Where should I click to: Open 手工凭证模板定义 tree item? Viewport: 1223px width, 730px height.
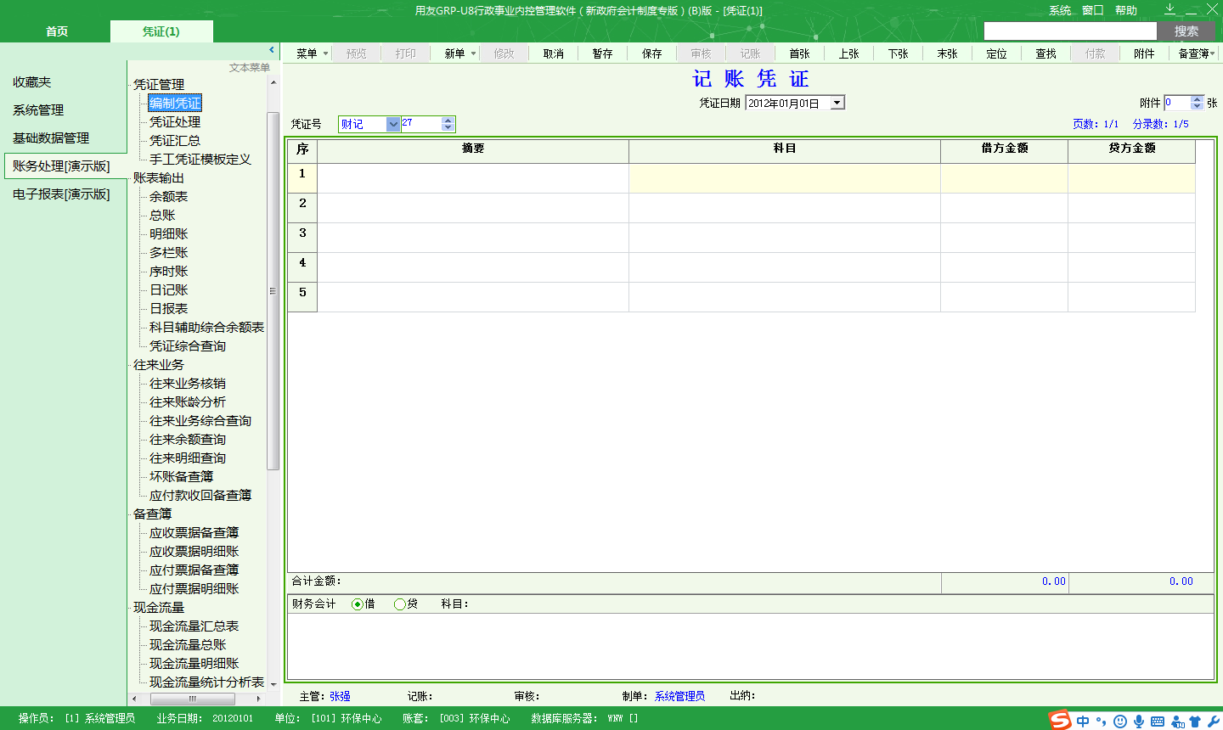click(x=200, y=160)
